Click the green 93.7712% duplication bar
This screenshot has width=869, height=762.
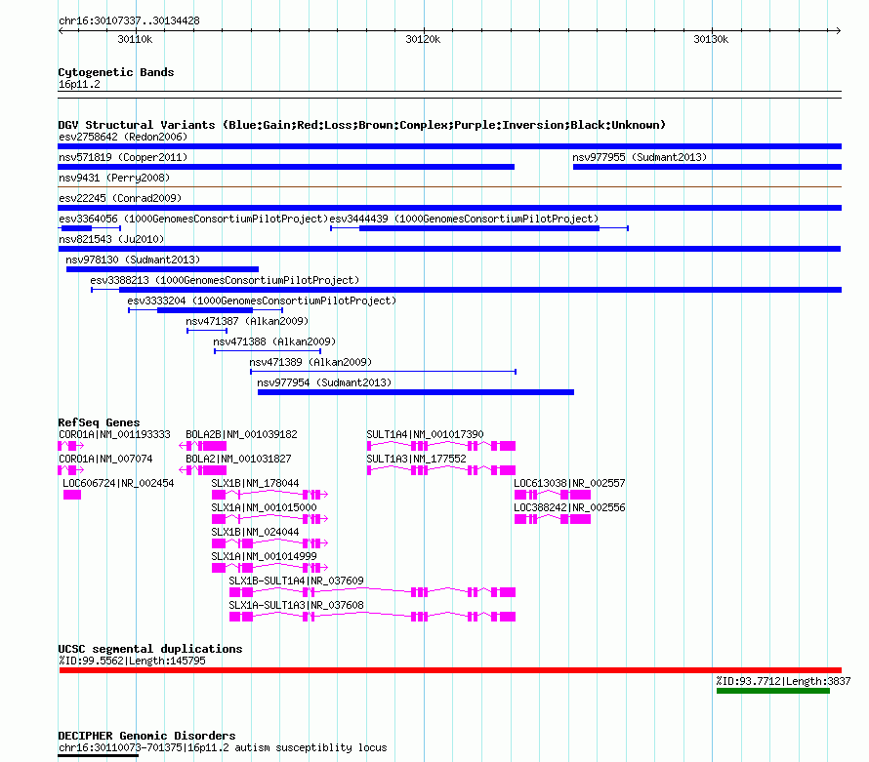pos(773,691)
